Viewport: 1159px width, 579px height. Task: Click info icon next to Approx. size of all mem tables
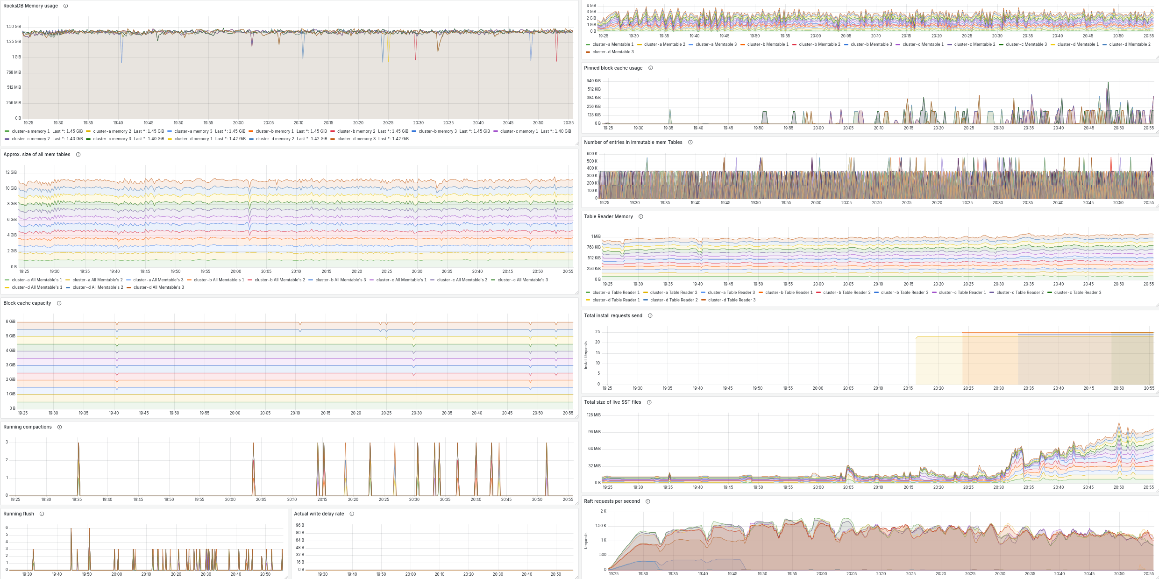click(x=78, y=155)
